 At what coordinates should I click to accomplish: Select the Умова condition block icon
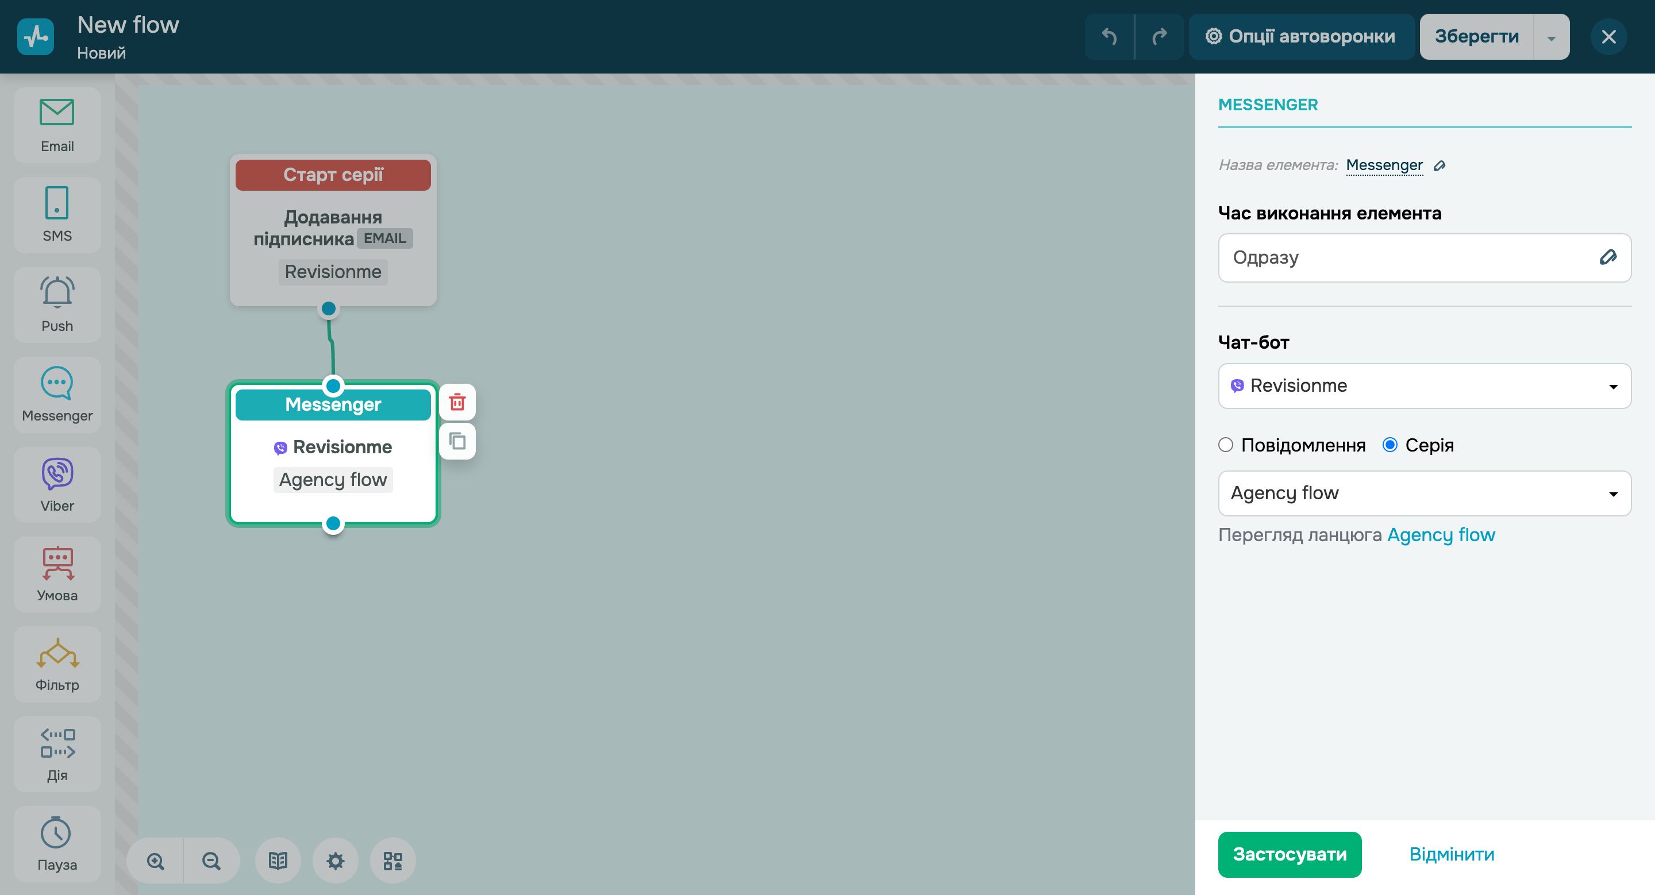coord(57,573)
